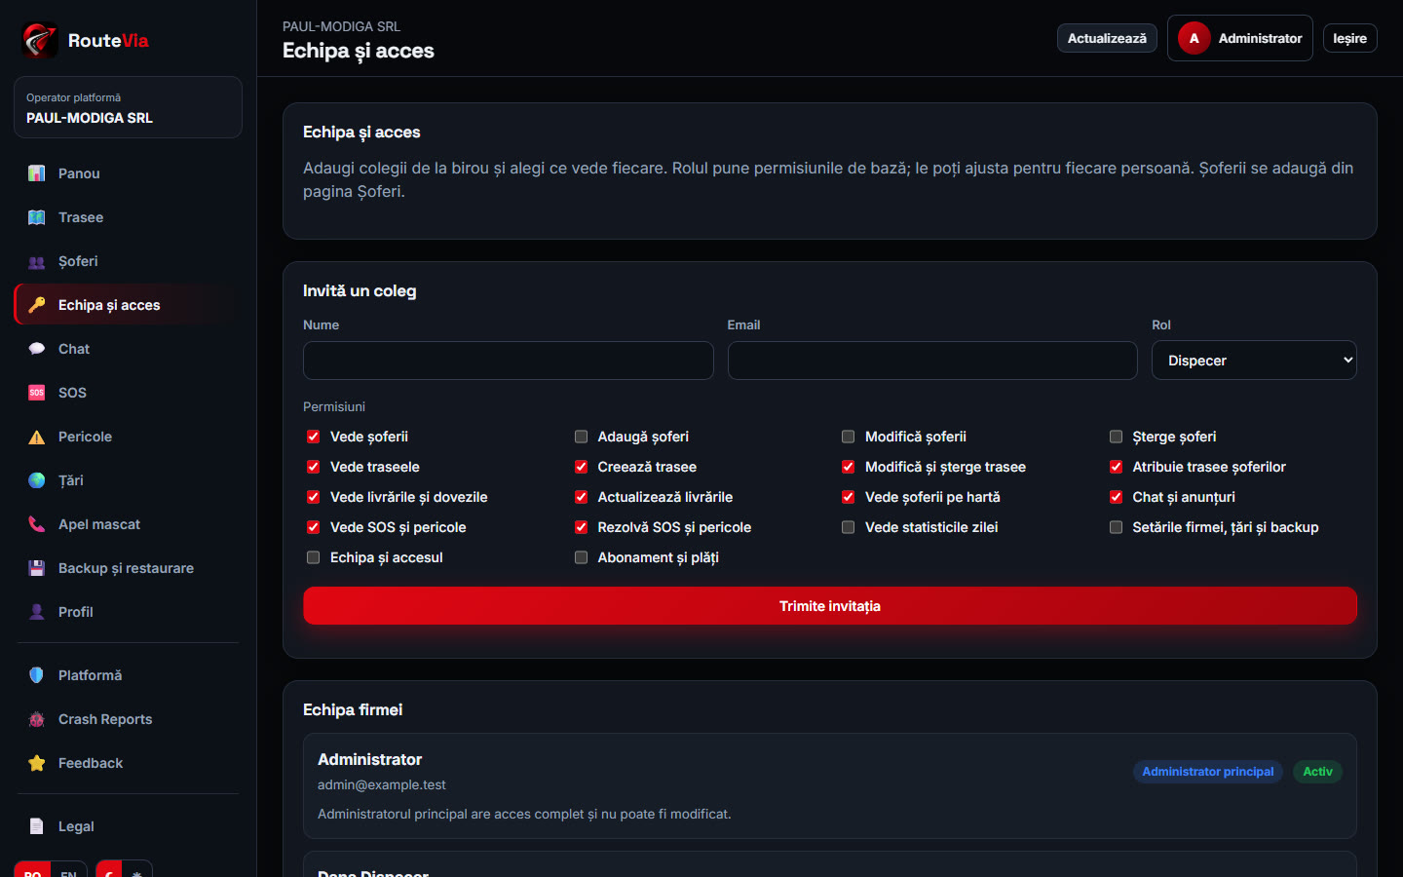Open Șoferi via its people icon
1403x877 pixels.
tap(37, 261)
